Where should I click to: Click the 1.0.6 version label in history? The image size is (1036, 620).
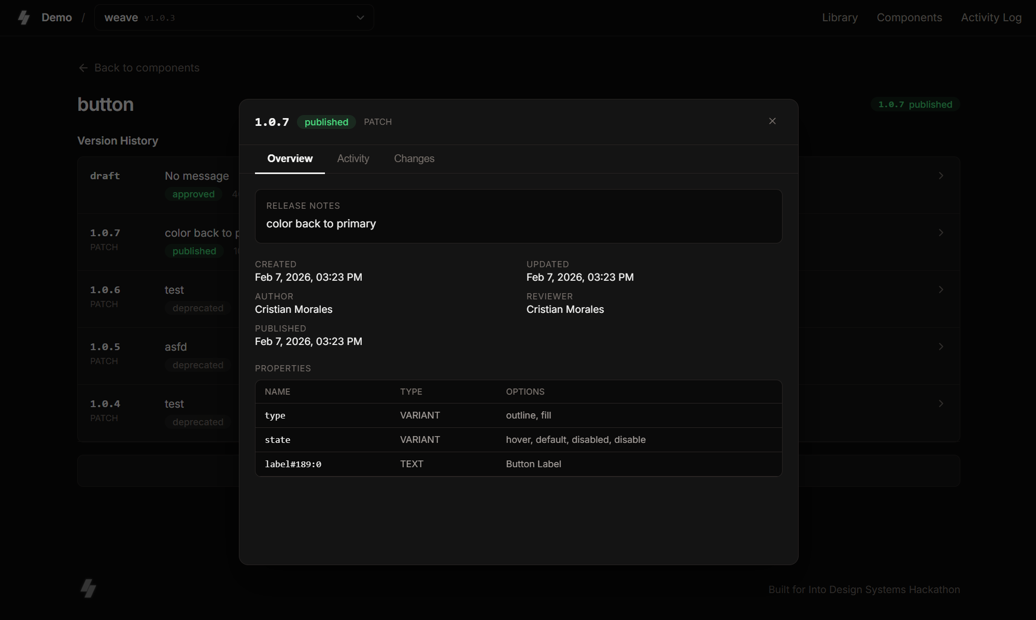pos(105,290)
